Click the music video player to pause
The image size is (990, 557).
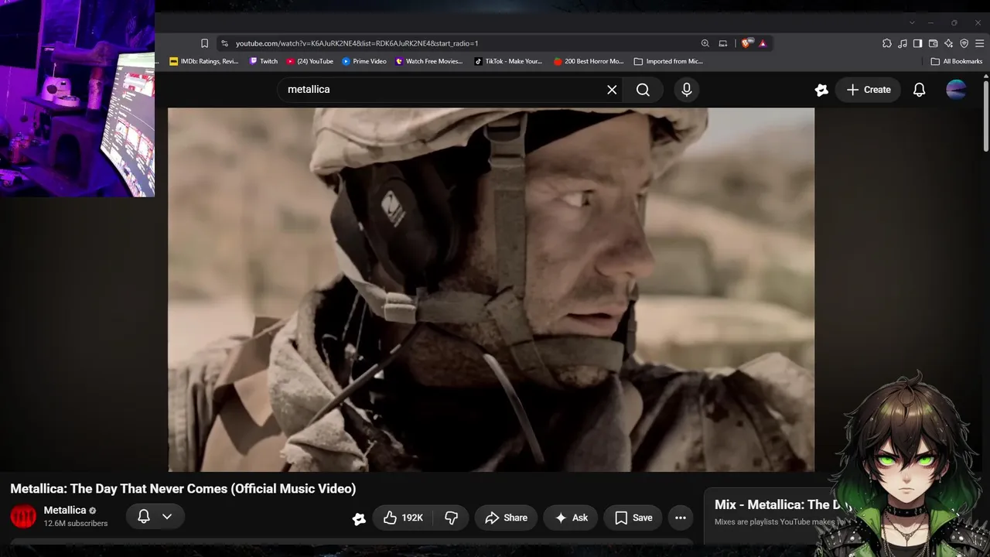(491, 289)
